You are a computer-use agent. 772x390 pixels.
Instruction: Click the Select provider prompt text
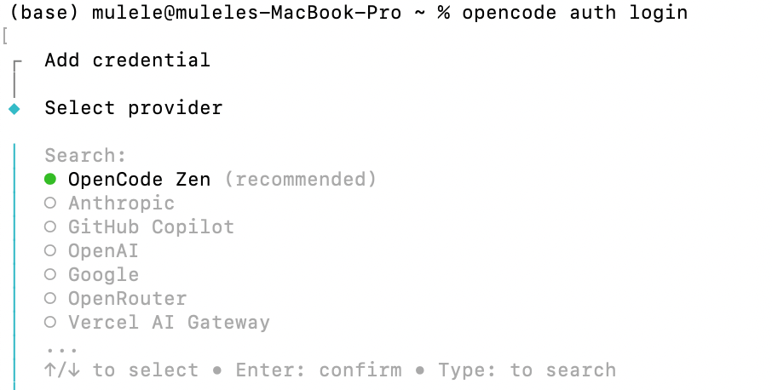(133, 108)
